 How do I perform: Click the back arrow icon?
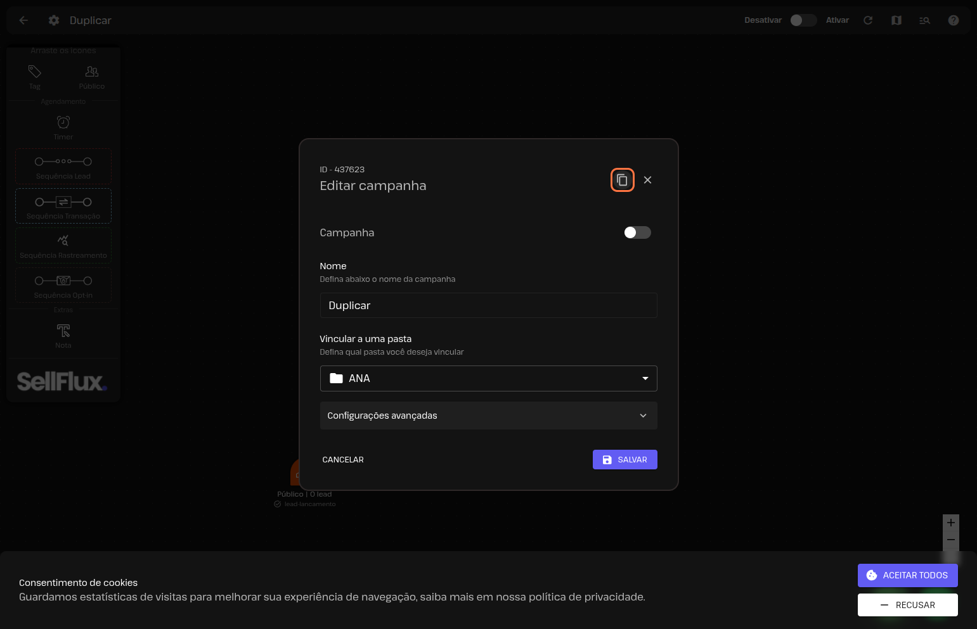click(x=23, y=20)
